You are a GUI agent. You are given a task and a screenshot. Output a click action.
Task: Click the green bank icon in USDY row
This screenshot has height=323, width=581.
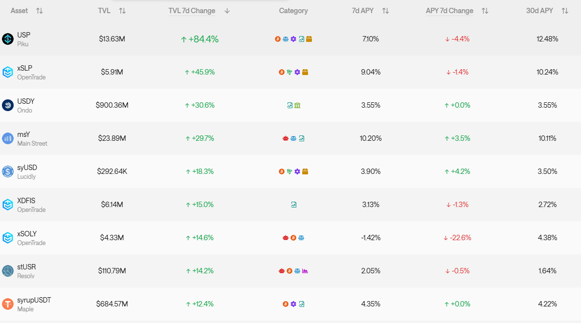click(x=297, y=105)
